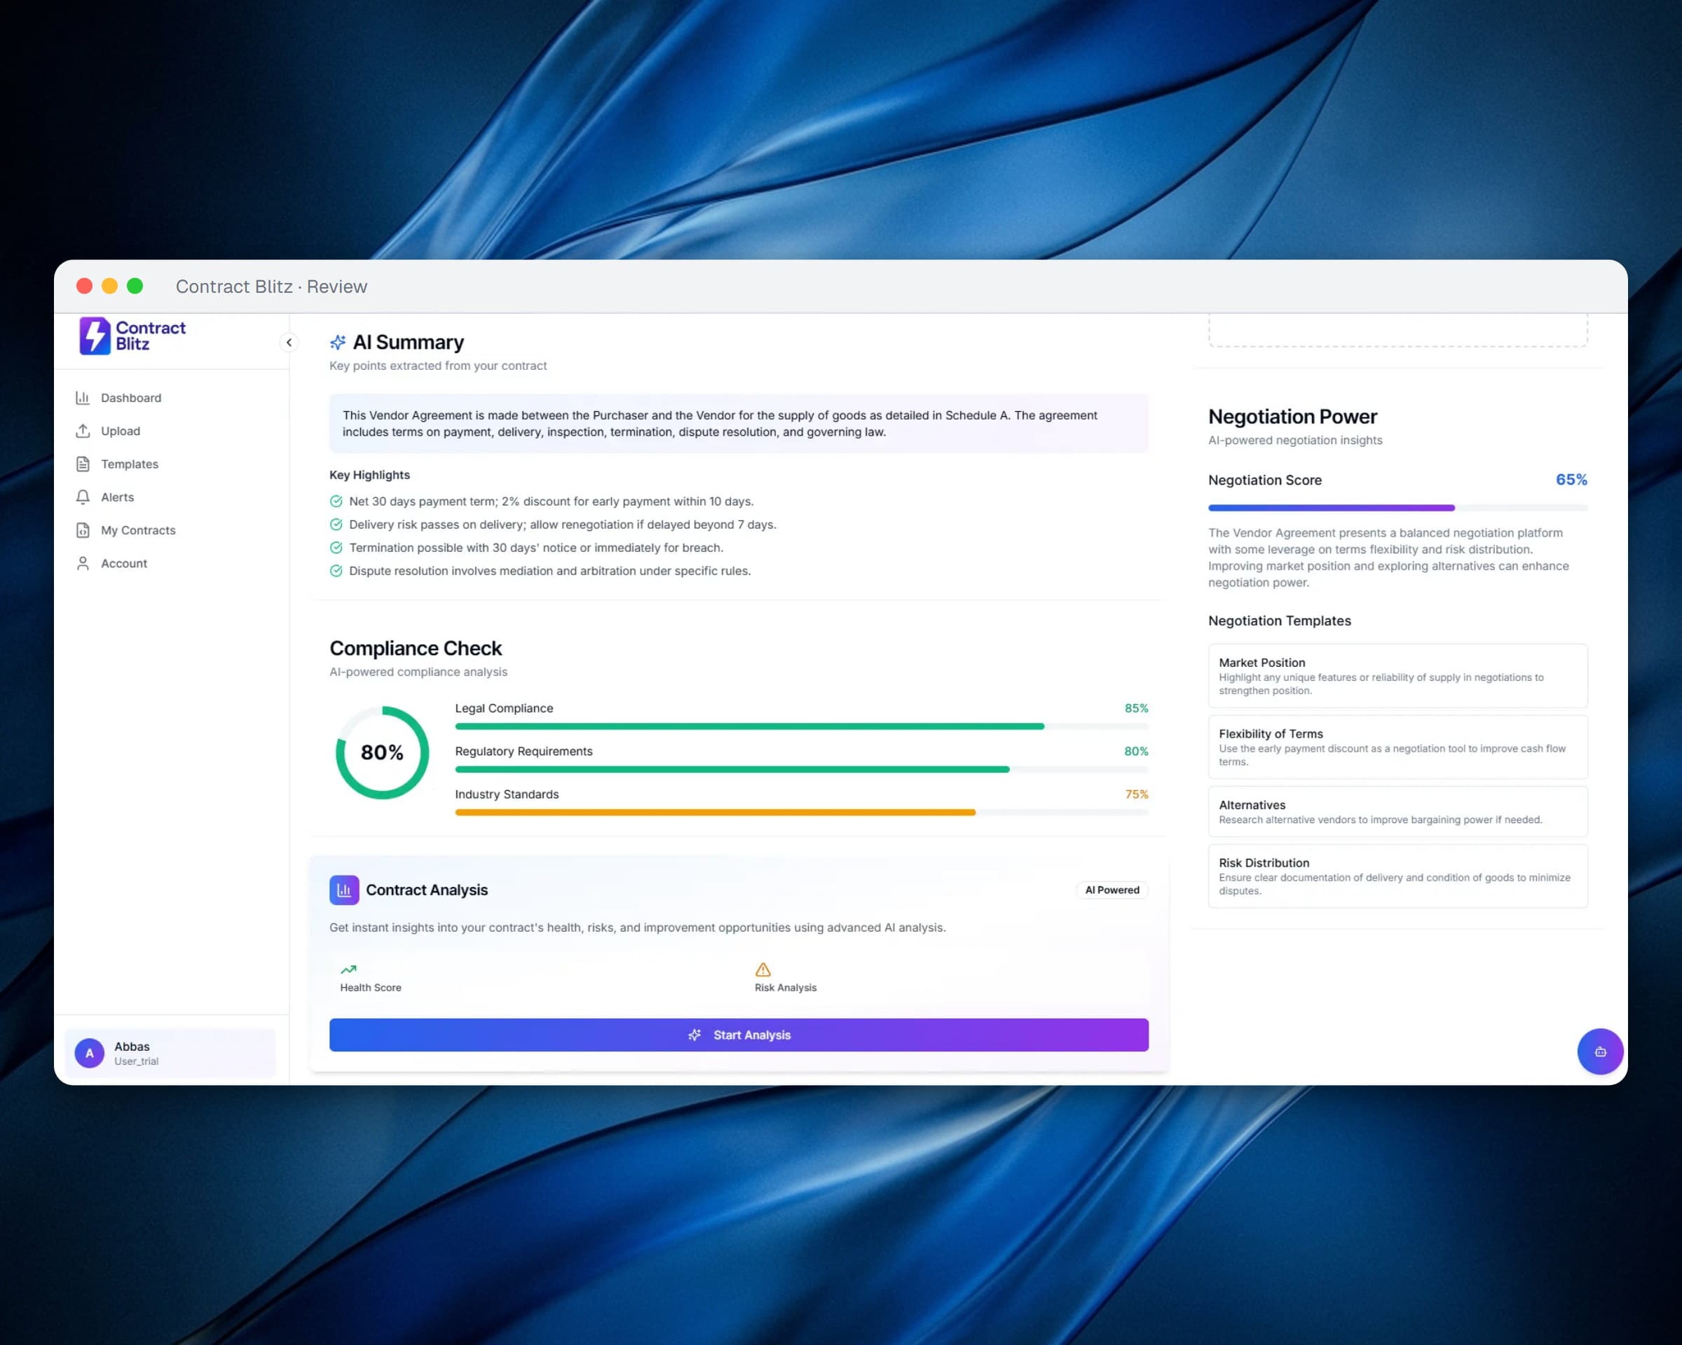Open the Abbas User_trial profile card
The width and height of the screenshot is (1682, 1345).
171,1054
